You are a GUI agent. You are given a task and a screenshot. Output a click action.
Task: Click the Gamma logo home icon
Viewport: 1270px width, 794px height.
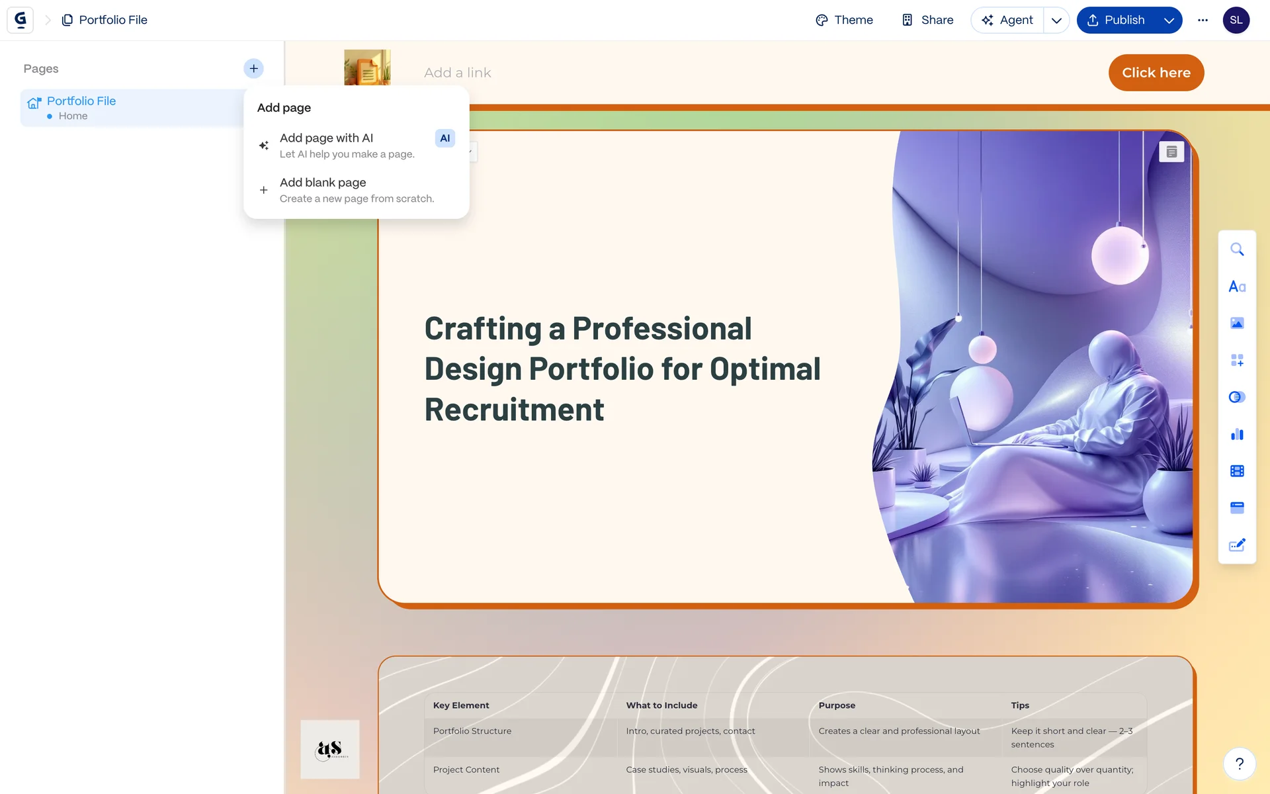point(21,20)
